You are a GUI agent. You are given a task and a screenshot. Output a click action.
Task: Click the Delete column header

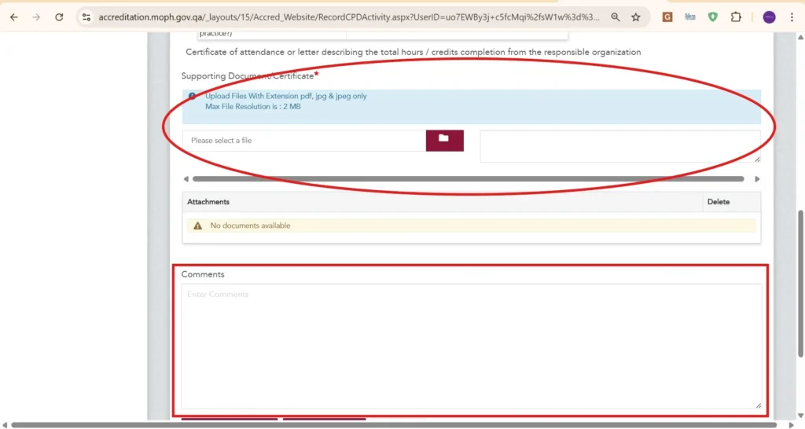coord(719,202)
